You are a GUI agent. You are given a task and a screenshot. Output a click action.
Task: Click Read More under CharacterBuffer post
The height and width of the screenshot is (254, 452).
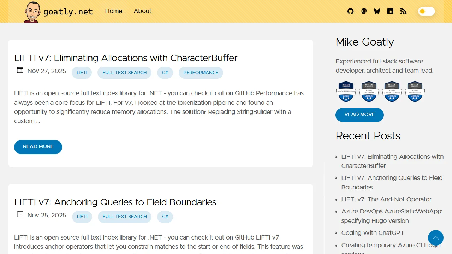click(38, 147)
